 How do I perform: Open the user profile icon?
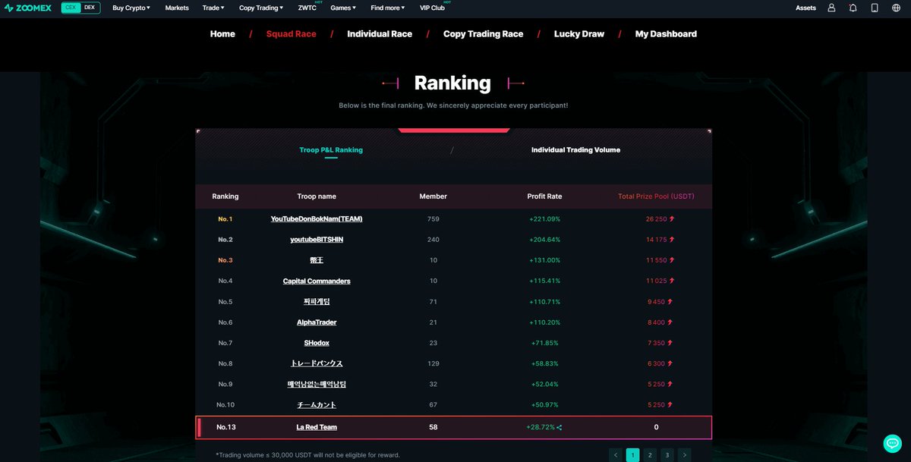[831, 8]
